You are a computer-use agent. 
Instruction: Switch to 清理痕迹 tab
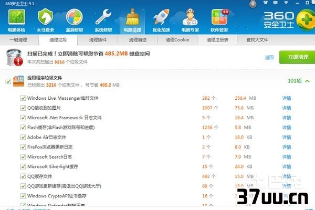click(138, 40)
